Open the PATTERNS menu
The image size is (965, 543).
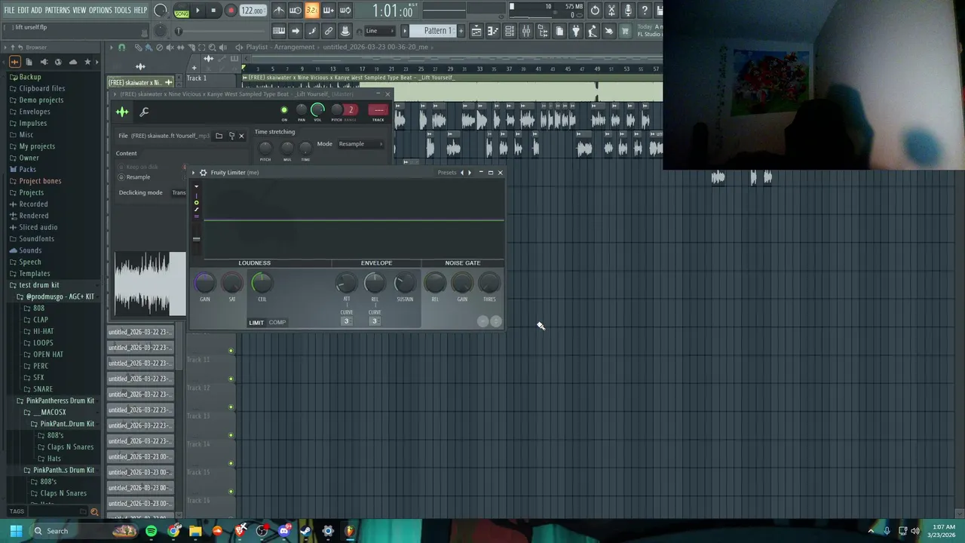(57, 11)
